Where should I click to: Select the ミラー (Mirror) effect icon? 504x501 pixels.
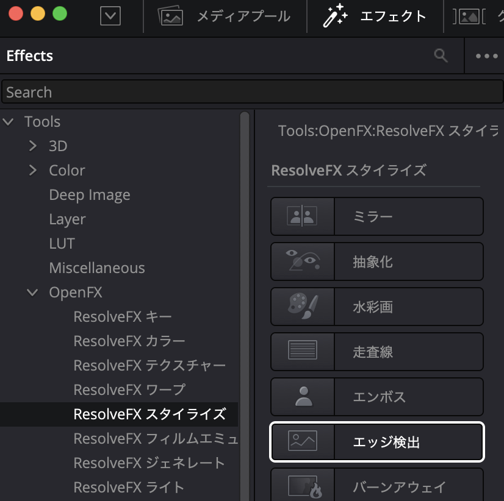302,216
